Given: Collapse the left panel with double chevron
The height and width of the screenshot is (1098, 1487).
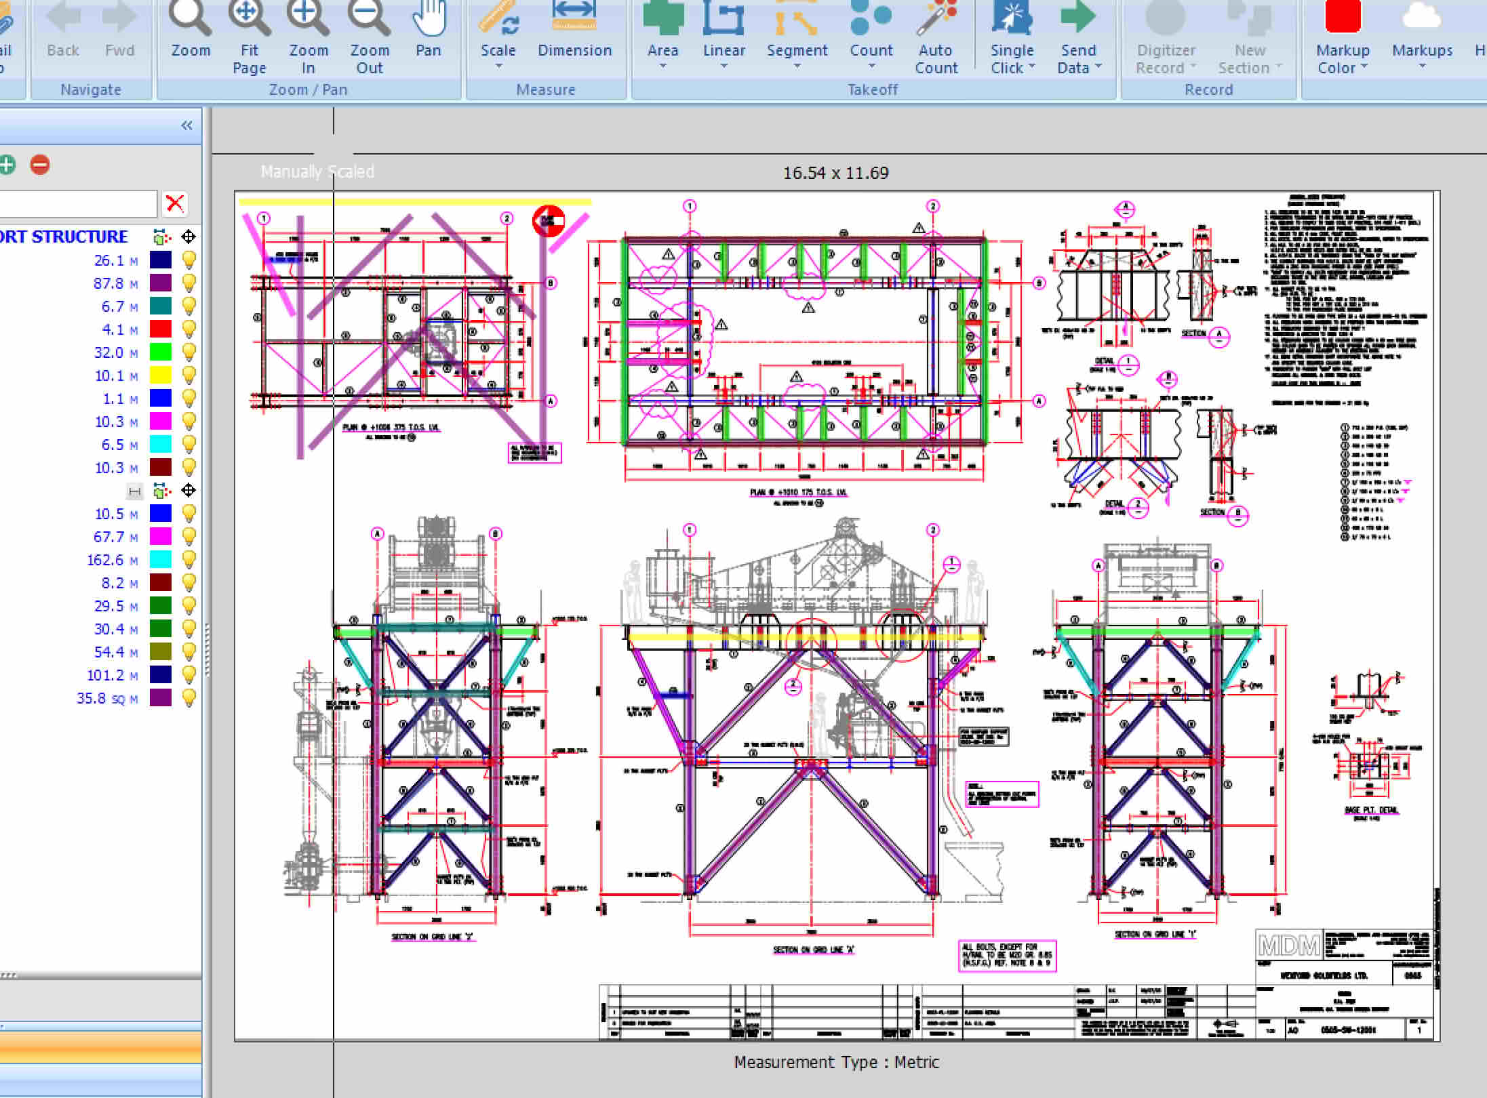Looking at the screenshot, I should [x=187, y=125].
